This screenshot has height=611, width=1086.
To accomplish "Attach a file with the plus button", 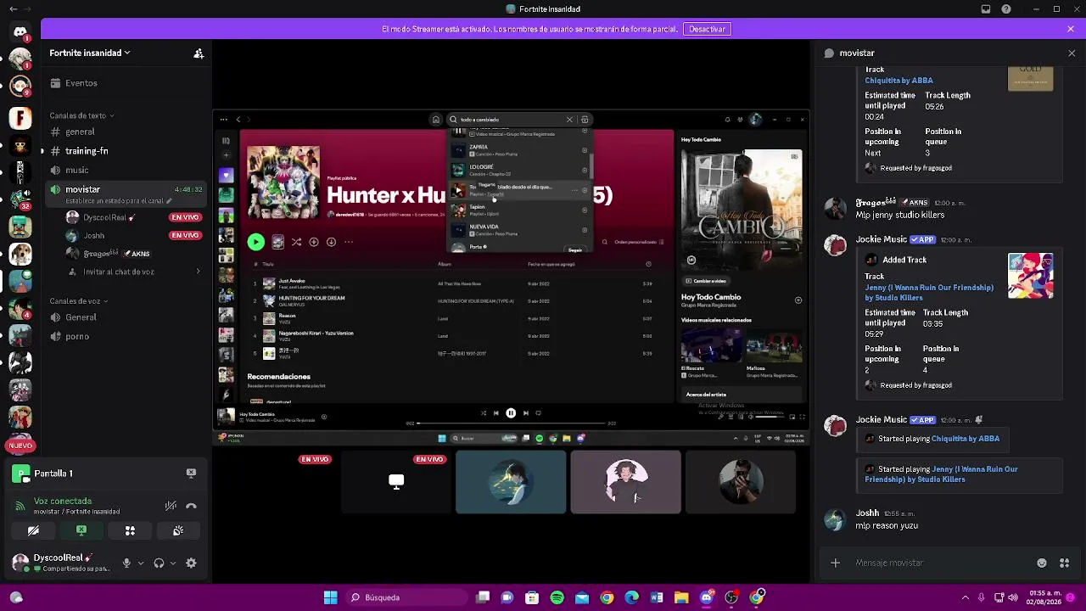I will 835,563.
